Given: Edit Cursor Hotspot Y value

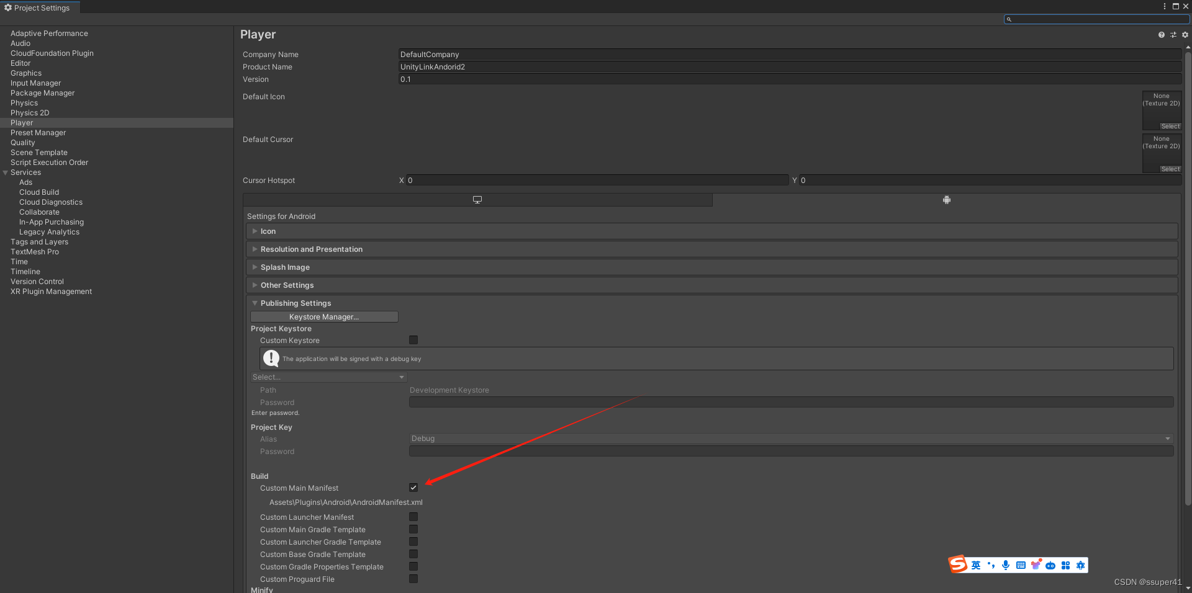Looking at the screenshot, I should tap(990, 181).
